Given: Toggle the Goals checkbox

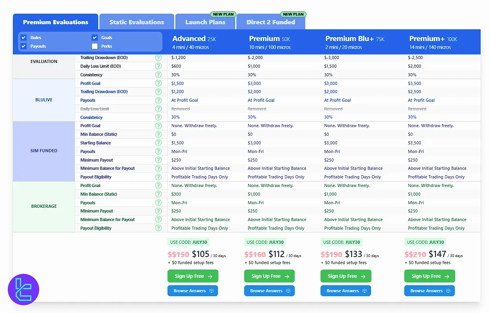Looking at the screenshot, I should pos(95,38).
